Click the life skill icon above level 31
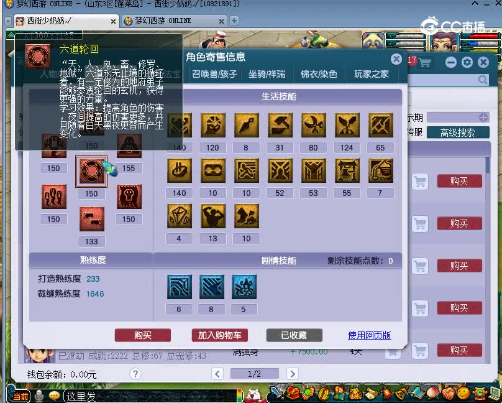Screen dimensions: 502x403 (280, 125)
